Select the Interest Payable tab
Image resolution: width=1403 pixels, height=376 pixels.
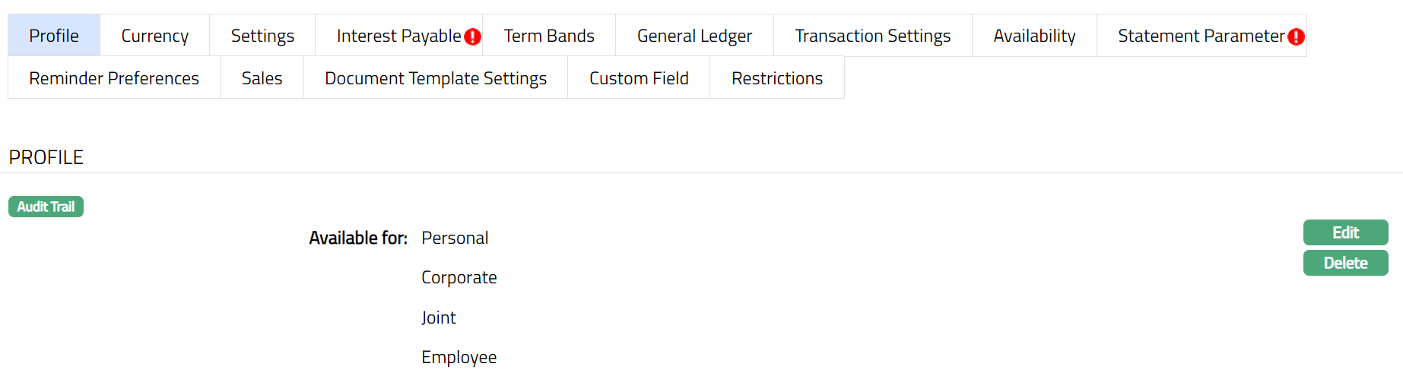[398, 36]
